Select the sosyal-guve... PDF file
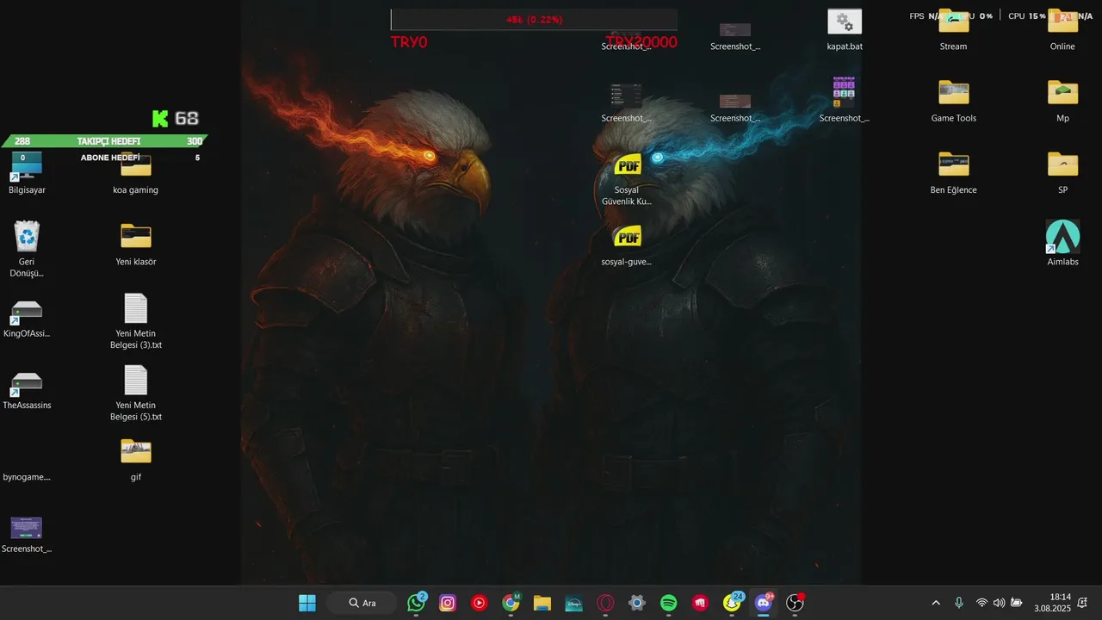 click(x=627, y=245)
